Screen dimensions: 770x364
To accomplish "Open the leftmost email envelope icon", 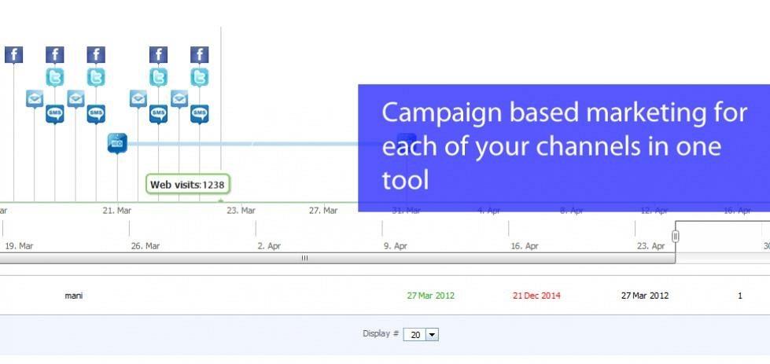I will point(35,99).
